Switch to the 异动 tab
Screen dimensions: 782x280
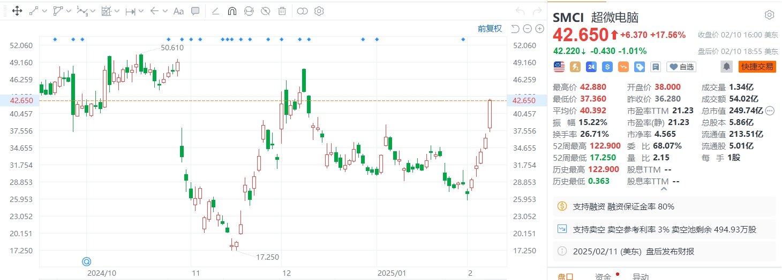pyautogui.click(x=641, y=276)
